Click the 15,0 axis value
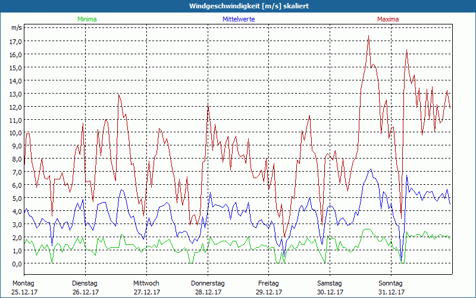Image resolution: width=476 pixels, height=298 pixels. tap(16, 67)
